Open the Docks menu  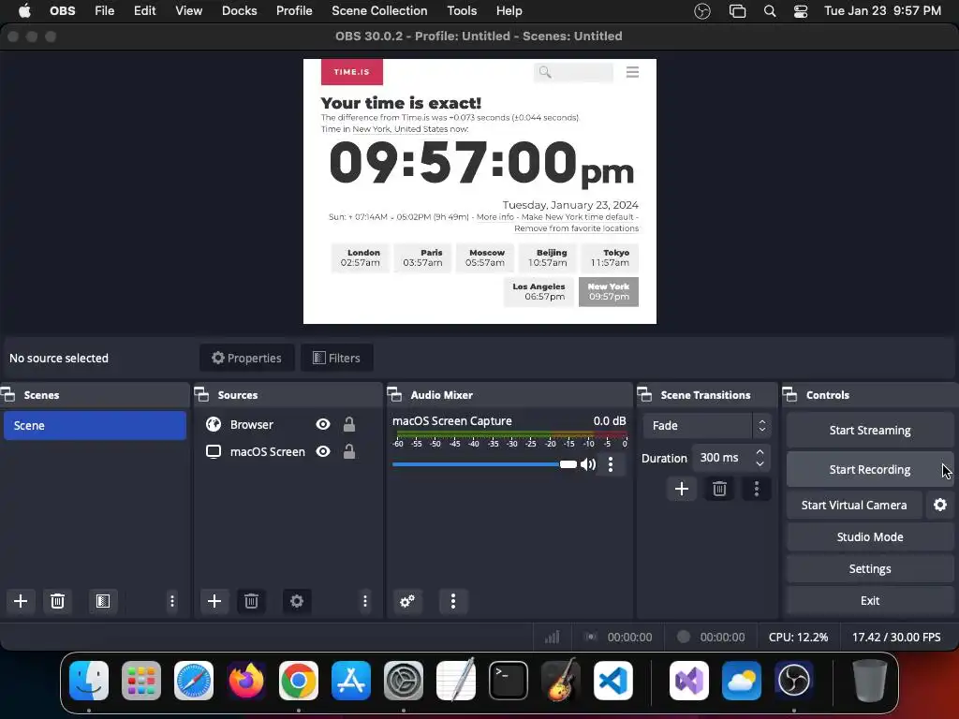click(x=239, y=11)
